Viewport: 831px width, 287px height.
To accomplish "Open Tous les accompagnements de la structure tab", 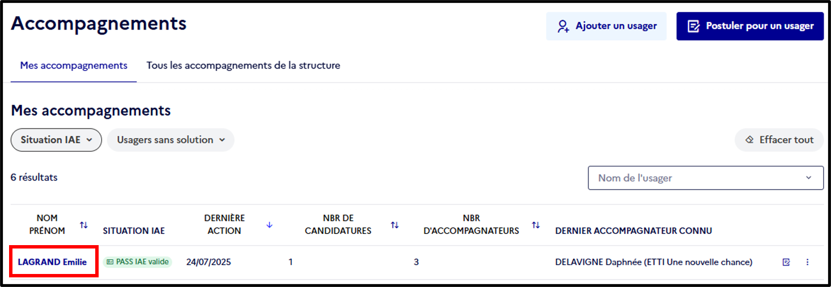I will pyautogui.click(x=243, y=66).
